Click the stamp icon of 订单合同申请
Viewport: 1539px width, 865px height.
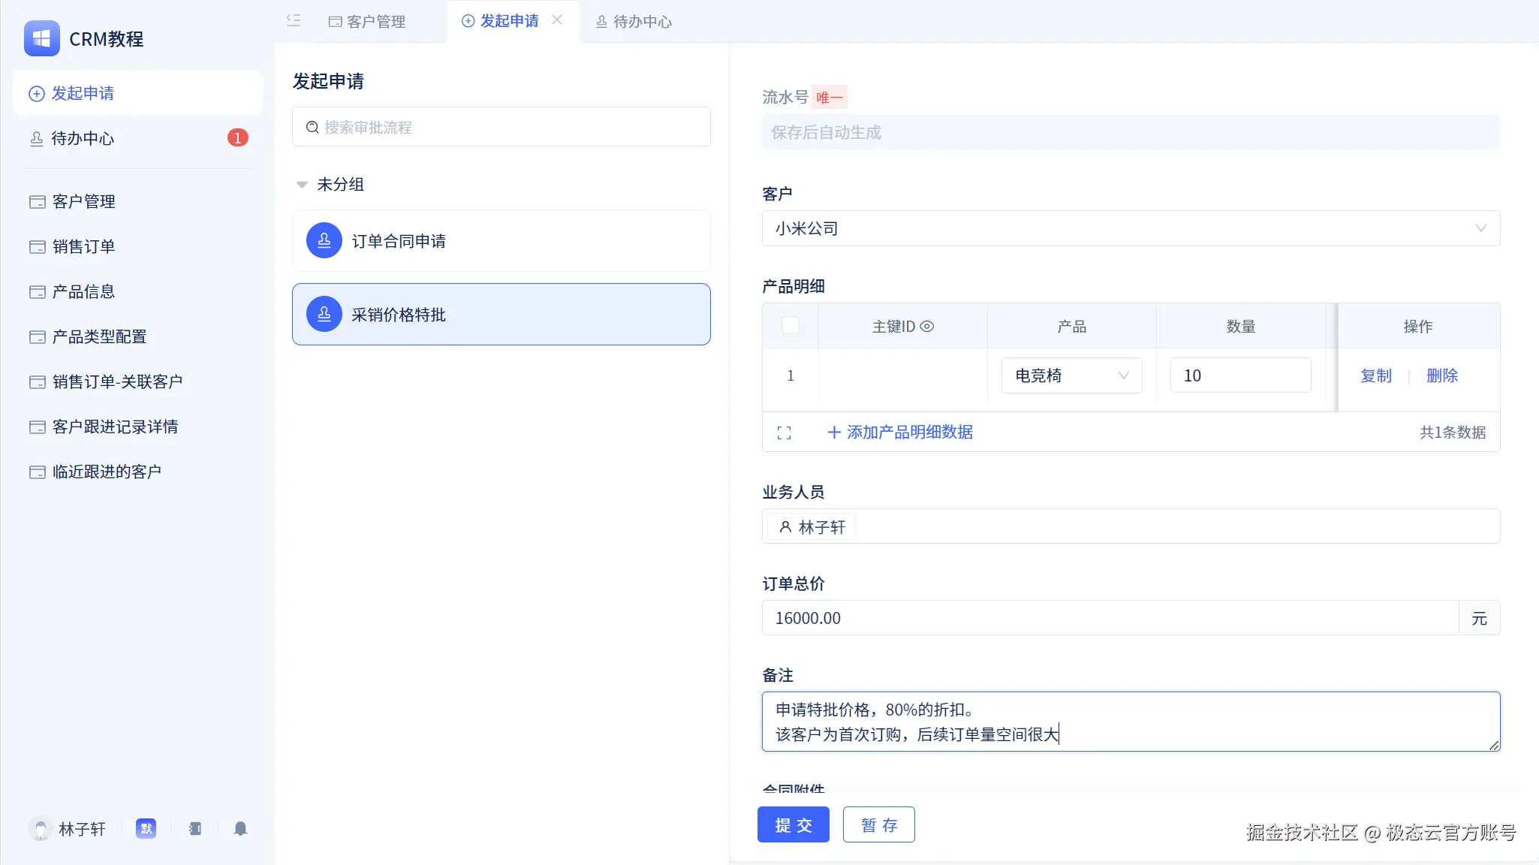coord(324,241)
